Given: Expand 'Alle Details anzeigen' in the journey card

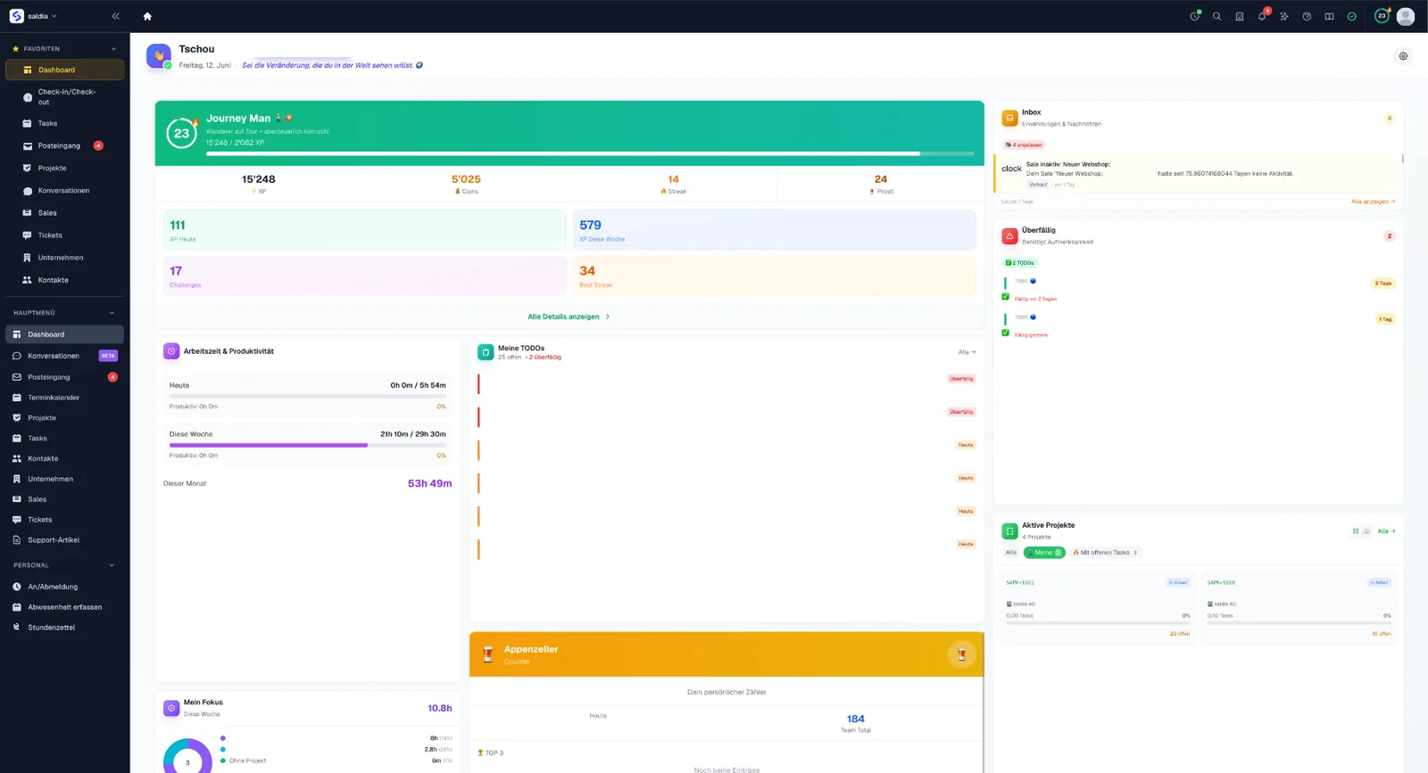Looking at the screenshot, I should (x=569, y=317).
